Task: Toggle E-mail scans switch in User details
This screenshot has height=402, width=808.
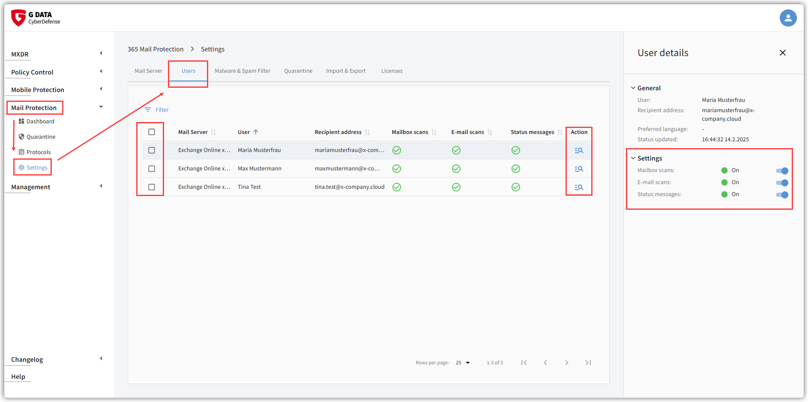Action: 782,183
